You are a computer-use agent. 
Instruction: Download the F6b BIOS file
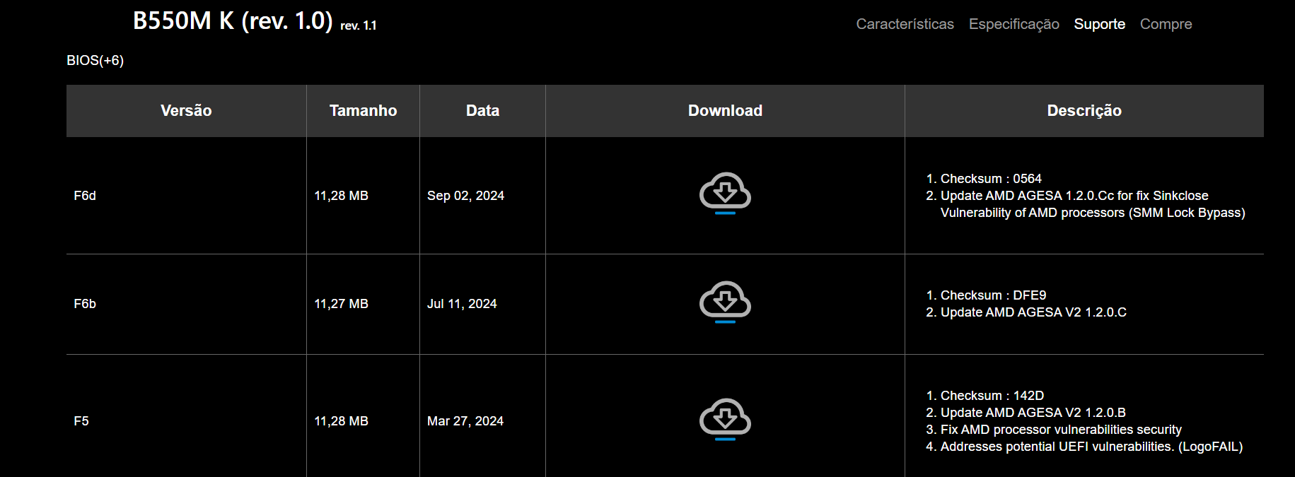click(725, 302)
